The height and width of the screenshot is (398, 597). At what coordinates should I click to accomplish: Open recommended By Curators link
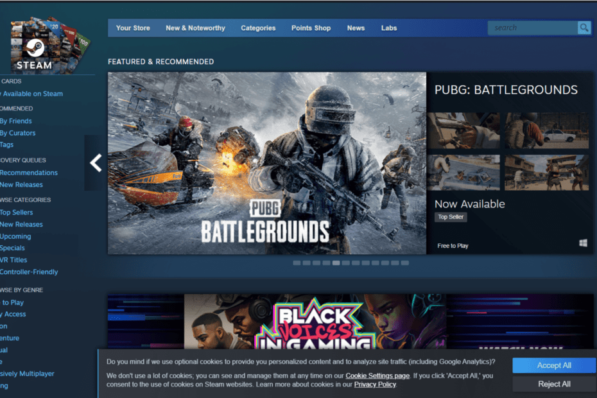tap(17, 133)
